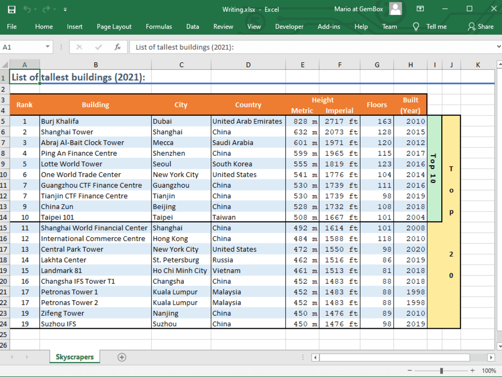
Task: Click the Burj Khalifa cell
Action: [95, 121]
